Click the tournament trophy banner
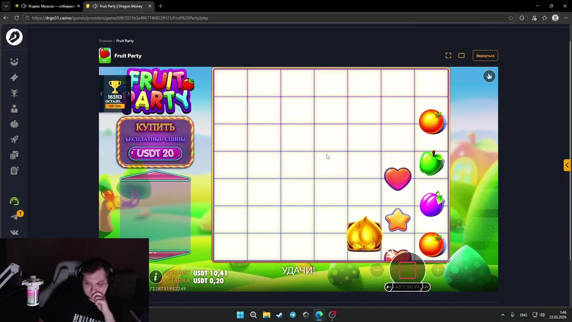 114,94
